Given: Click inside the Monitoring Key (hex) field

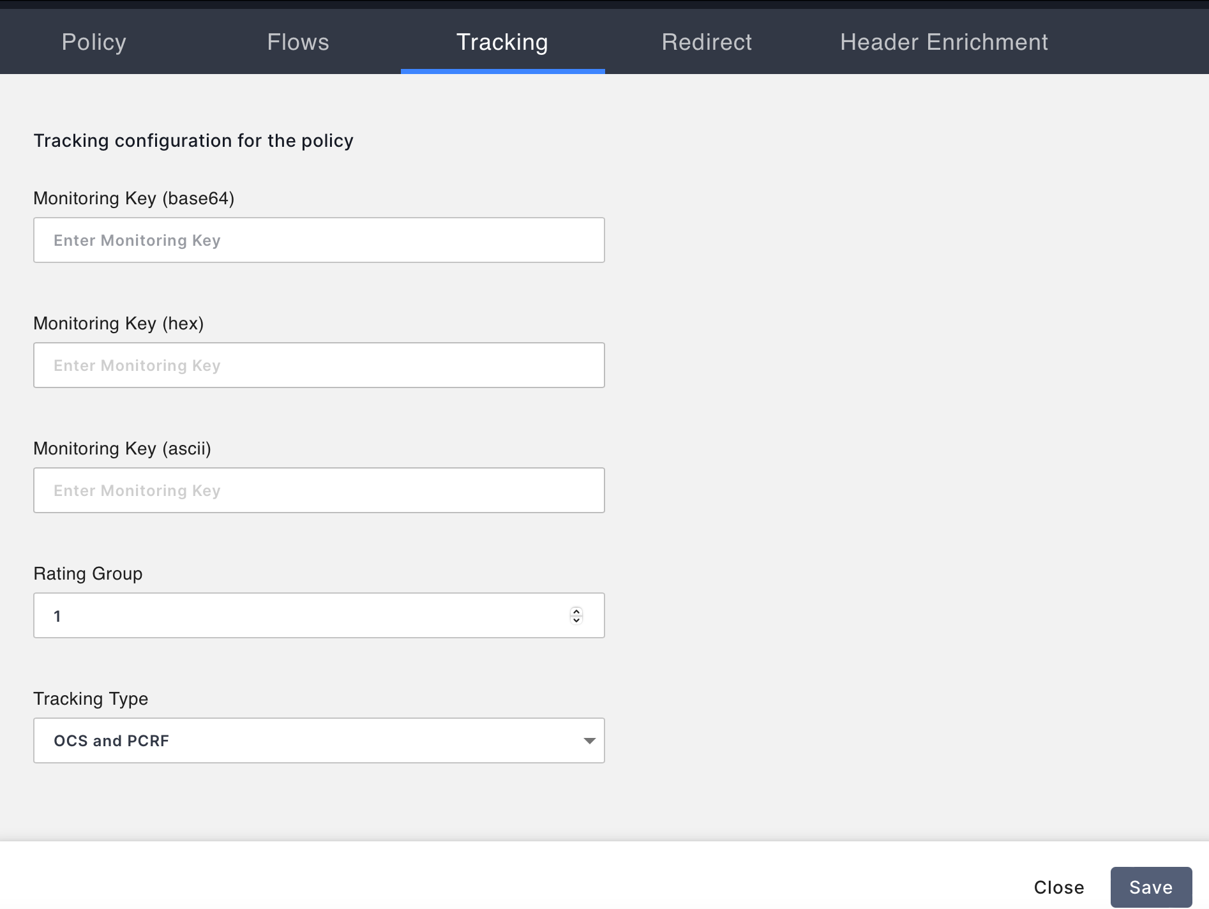Looking at the screenshot, I should pos(319,364).
